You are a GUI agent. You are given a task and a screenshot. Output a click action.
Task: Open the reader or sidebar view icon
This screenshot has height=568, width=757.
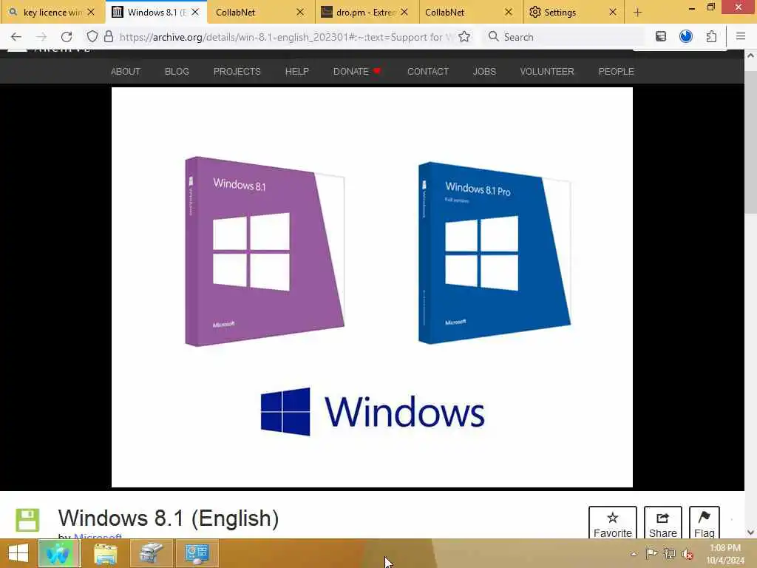click(x=660, y=37)
